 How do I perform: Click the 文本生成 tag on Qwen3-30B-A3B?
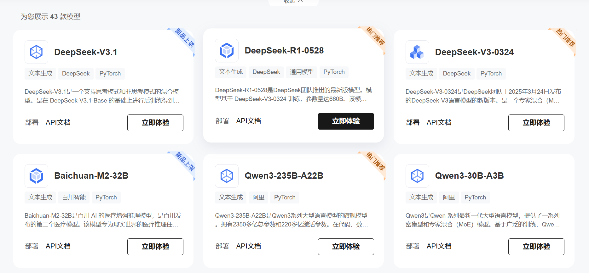pos(421,197)
